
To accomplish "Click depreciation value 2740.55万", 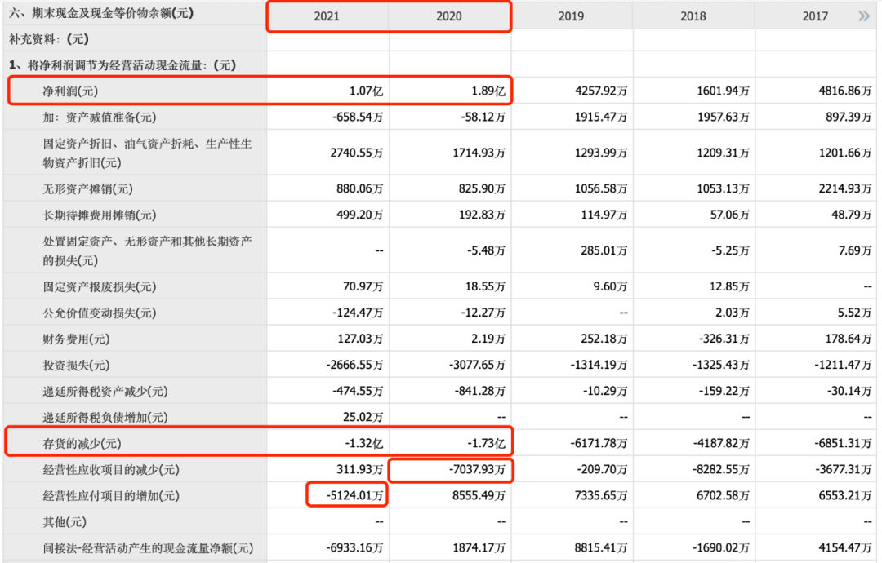I will coord(357,153).
